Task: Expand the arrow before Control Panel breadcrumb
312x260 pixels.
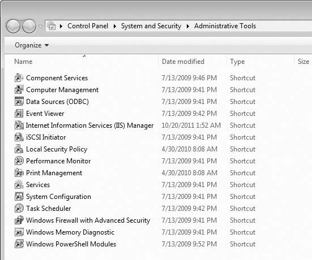Action: point(61,26)
